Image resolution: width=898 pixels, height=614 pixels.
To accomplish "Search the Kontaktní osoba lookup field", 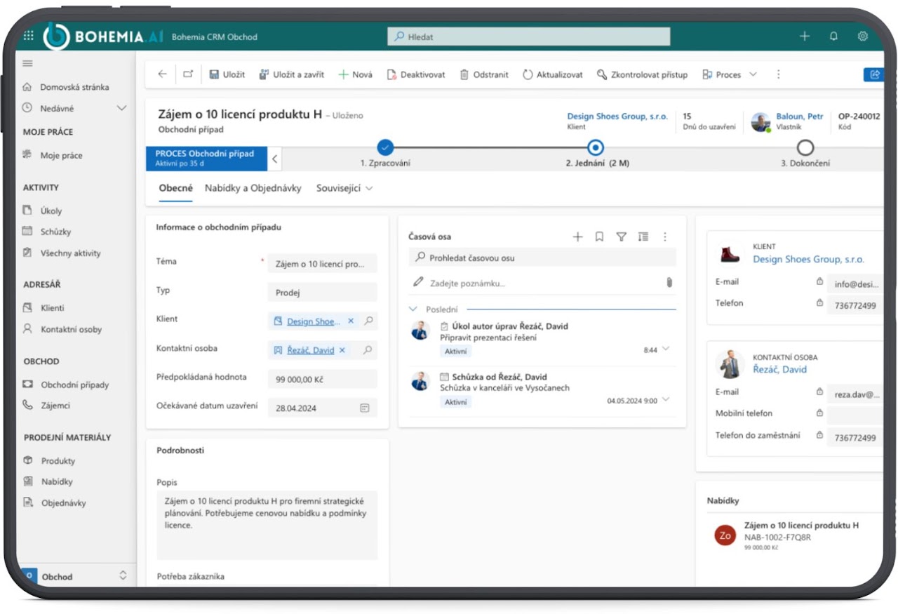I will point(369,350).
